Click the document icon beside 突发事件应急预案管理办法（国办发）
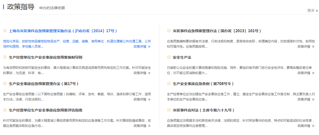Image resolution: width=319 pixels, height=135 pixels. [x=169, y=31]
